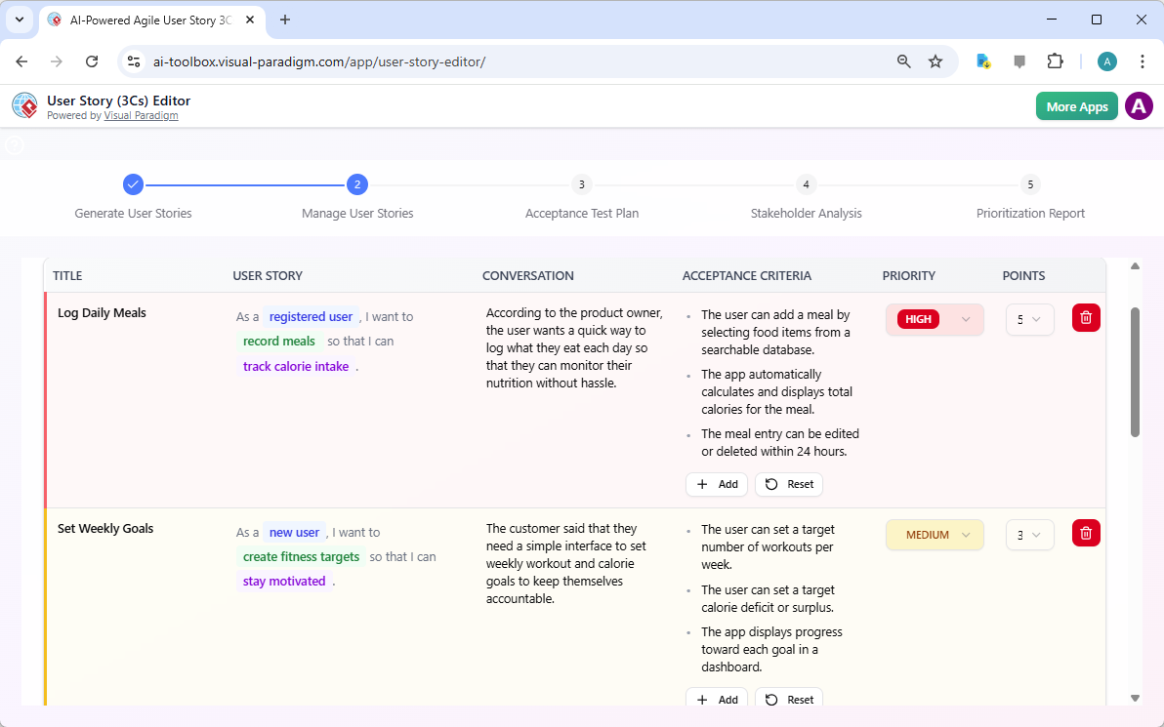Click the help question-mark icon below the header

point(14,144)
